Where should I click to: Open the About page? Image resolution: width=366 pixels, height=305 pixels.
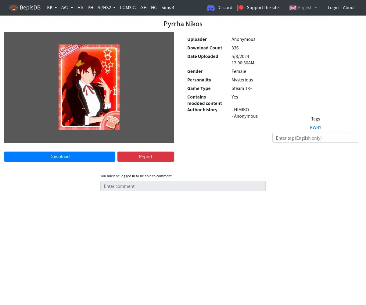[x=349, y=8]
